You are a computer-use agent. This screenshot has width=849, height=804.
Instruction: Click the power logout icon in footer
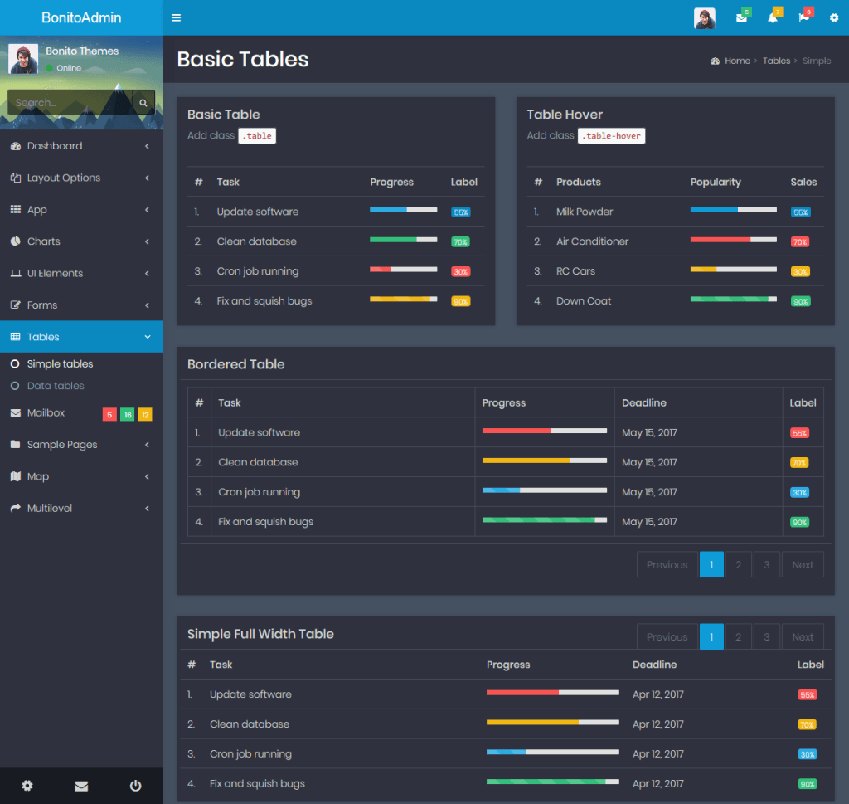pyautogui.click(x=135, y=786)
